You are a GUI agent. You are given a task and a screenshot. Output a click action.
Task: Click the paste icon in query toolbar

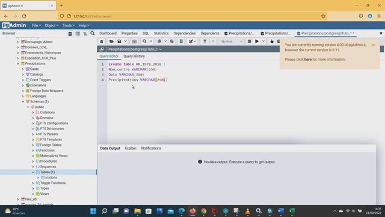tap(172, 42)
